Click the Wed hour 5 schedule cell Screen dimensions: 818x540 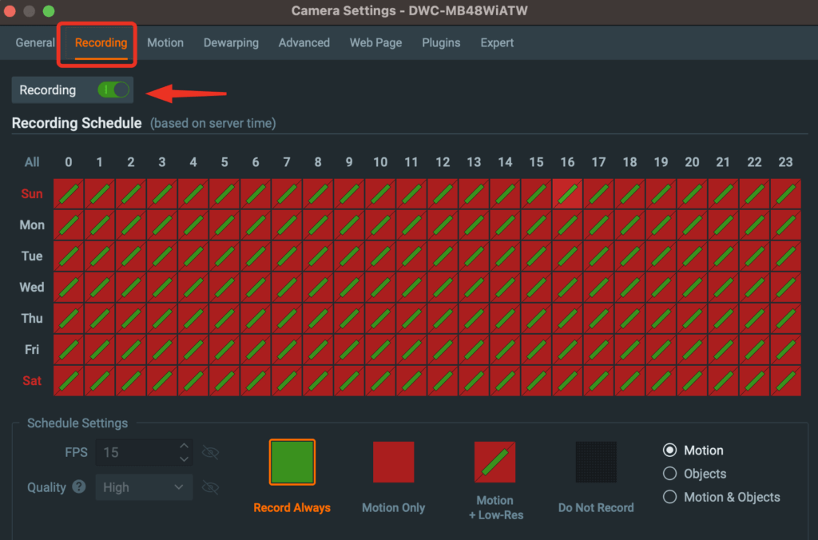(224, 288)
